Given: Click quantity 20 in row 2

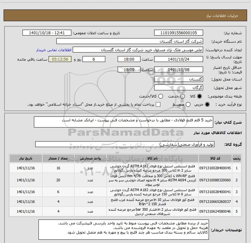Looking at the screenshot, I should (58, 180).
